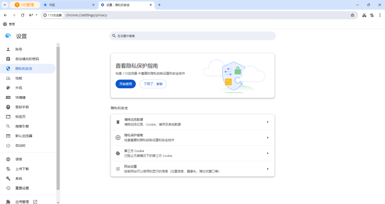This screenshot has width=385, height=204.
Task: Open the browser three-dot menu
Action: coord(381,15)
